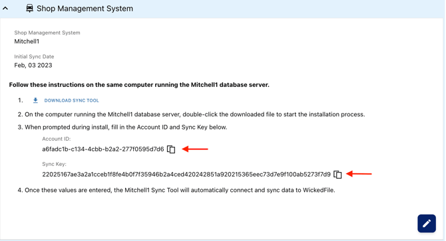Click the Initial Sync Date label
Screen dimensions: 446x241
pyautogui.click(x=34, y=56)
